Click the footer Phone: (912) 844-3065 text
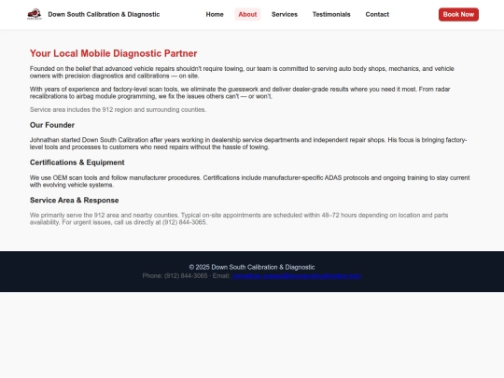The image size is (504, 378). (175, 275)
